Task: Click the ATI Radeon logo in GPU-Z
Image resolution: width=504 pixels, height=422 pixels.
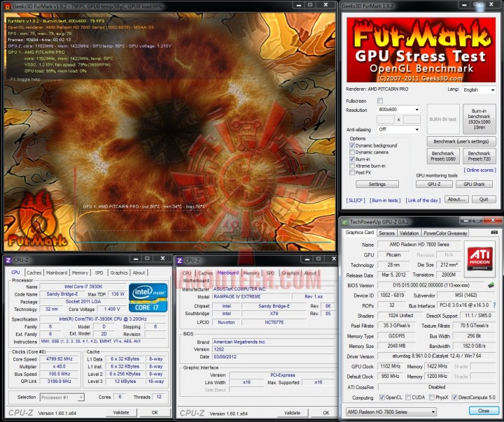Action: [x=479, y=259]
